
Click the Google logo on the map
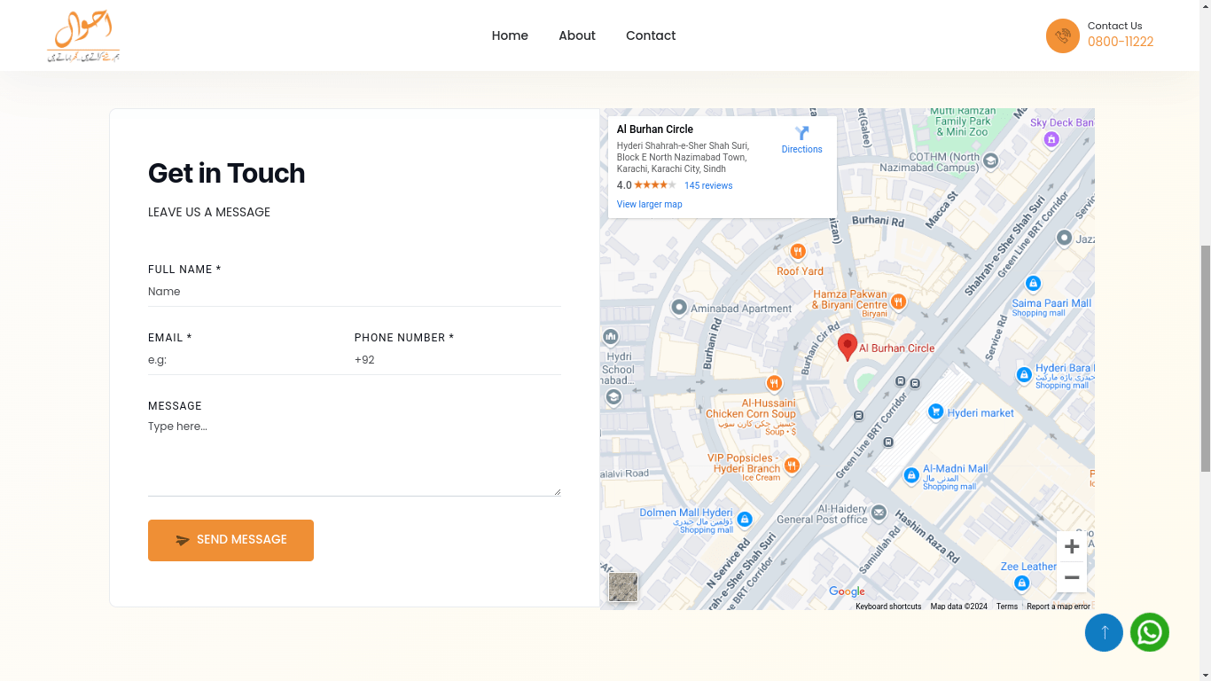click(x=847, y=591)
